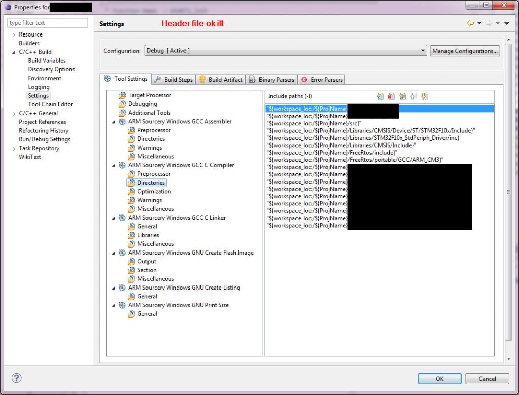Open Refactoring History page
The image size is (519, 395).
[x=44, y=131]
